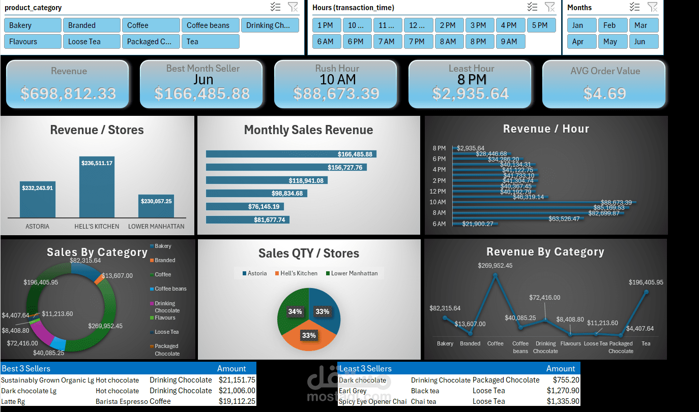Click Lower Manhattan legend entry in pie chart
The image size is (699, 412).
pyautogui.click(x=352, y=273)
